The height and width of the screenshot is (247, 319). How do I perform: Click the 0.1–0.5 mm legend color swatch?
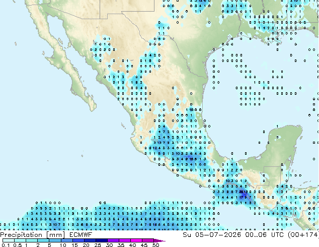coord(9,240)
